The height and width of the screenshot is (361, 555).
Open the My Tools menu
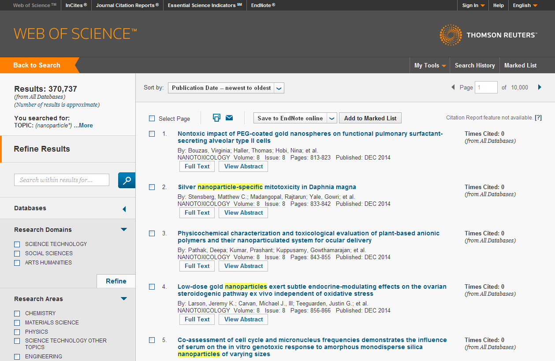pyautogui.click(x=430, y=65)
